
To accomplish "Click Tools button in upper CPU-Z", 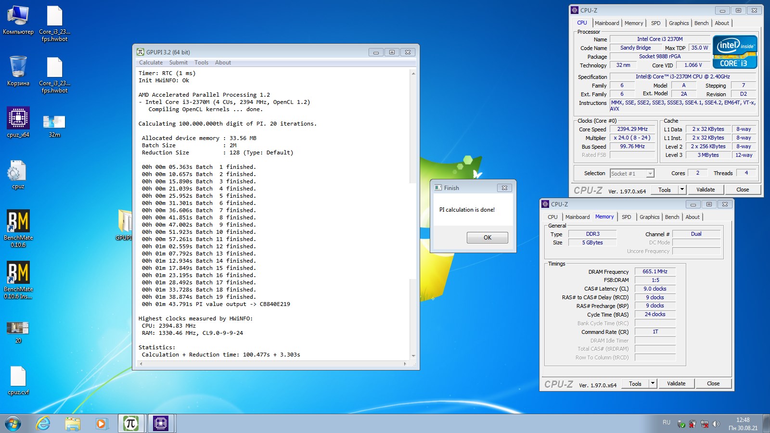I will click(665, 190).
